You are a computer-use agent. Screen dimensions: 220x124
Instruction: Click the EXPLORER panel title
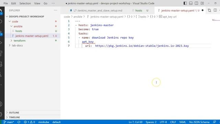pos(14,10)
